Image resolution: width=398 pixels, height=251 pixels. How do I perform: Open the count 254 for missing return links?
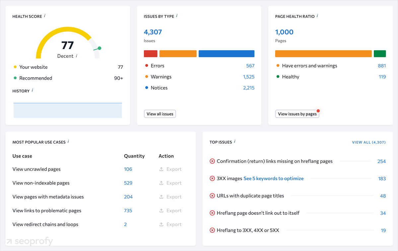[382, 161]
